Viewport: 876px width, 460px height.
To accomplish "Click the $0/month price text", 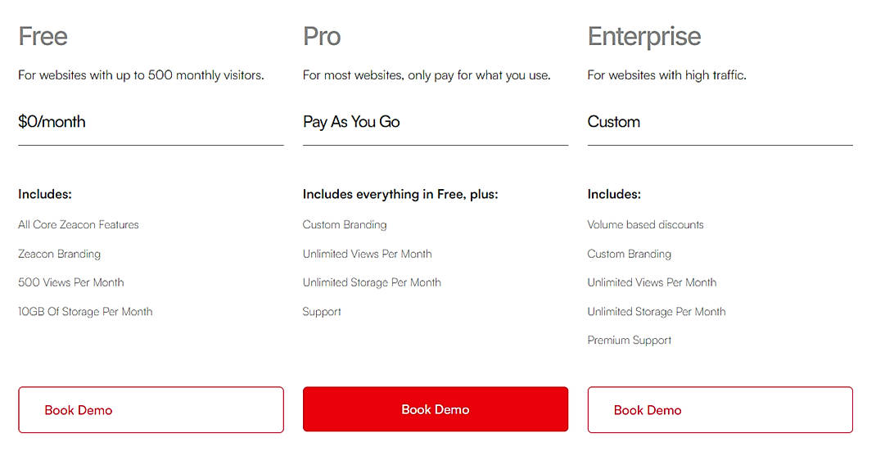I will click(x=52, y=122).
